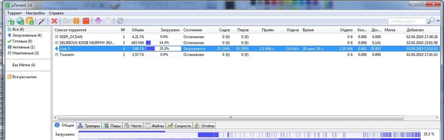Open Preferences with the gear icon
The height and width of the screenshot is (140, 444).
tap(120, 21)
